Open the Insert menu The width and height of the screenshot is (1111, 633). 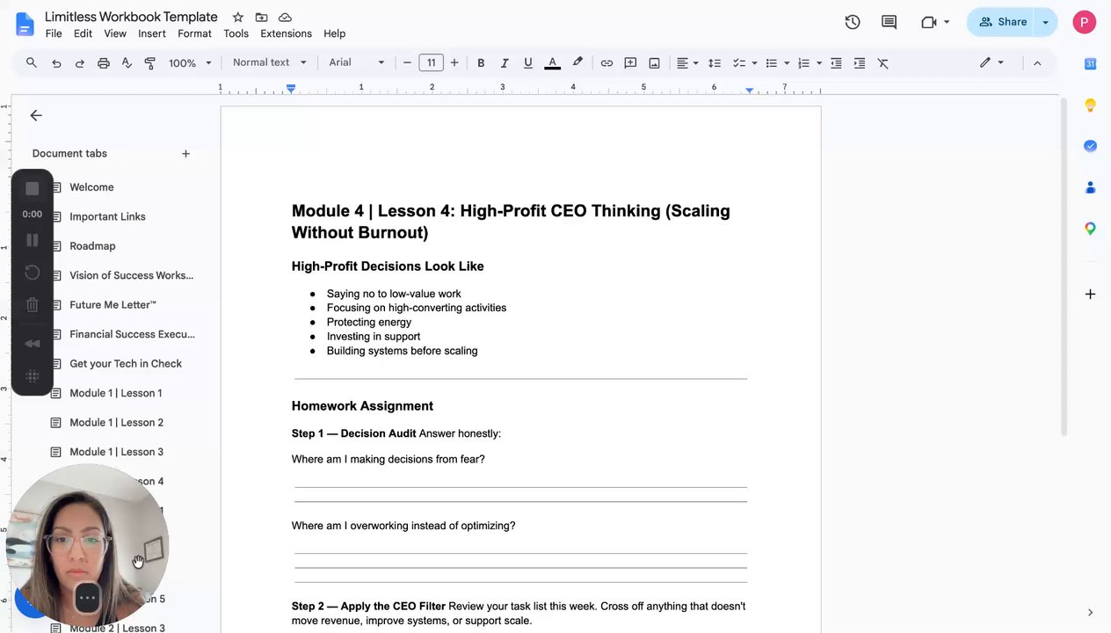click(152, 33)
